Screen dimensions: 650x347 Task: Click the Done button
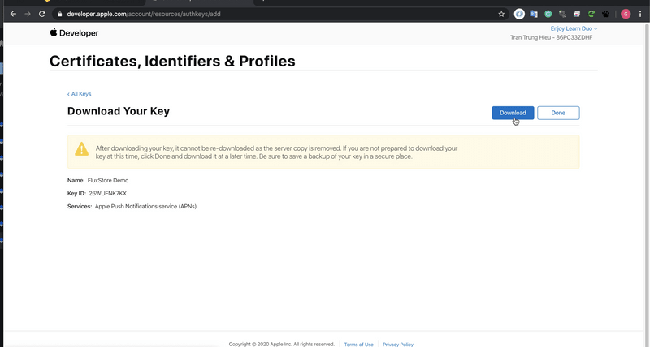click(x=558, y=113)
